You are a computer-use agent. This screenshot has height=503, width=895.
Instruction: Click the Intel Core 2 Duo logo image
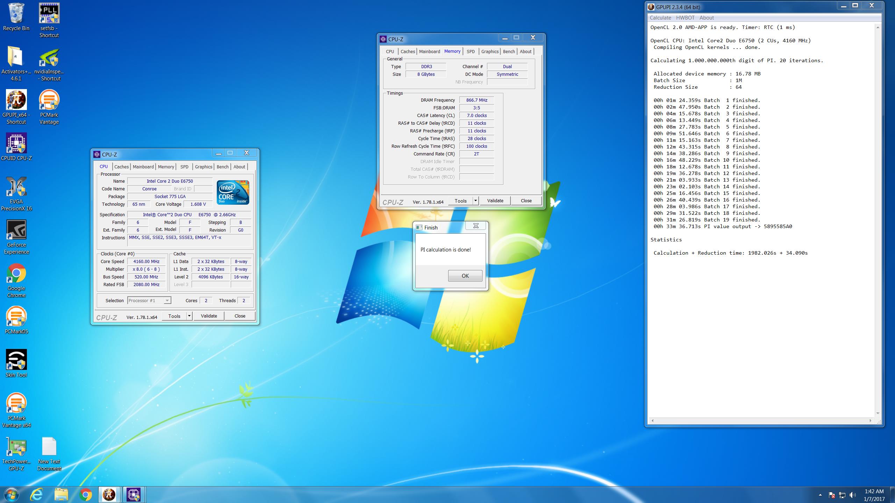pos(233,192)
